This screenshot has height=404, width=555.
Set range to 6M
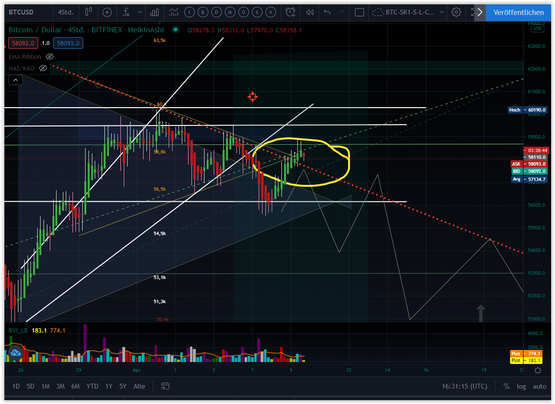(x=75, y=386)
